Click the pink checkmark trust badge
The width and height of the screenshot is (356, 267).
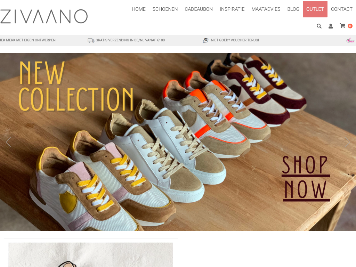350,40
